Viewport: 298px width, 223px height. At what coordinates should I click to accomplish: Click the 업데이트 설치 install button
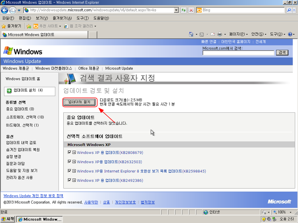pos(80,102)
